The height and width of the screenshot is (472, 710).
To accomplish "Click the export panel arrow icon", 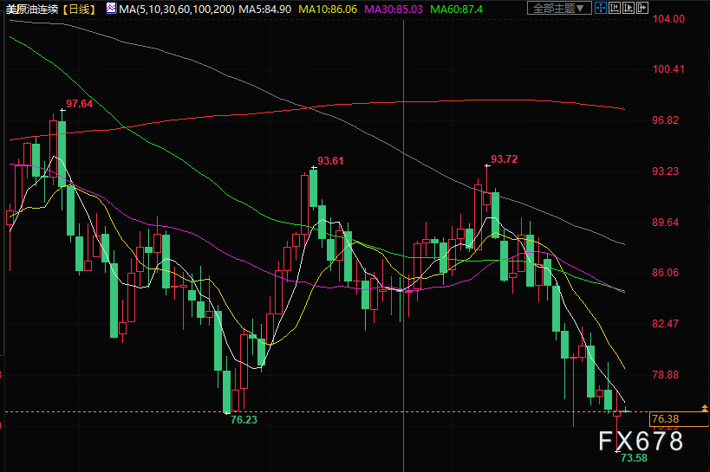I will [642, 8].
